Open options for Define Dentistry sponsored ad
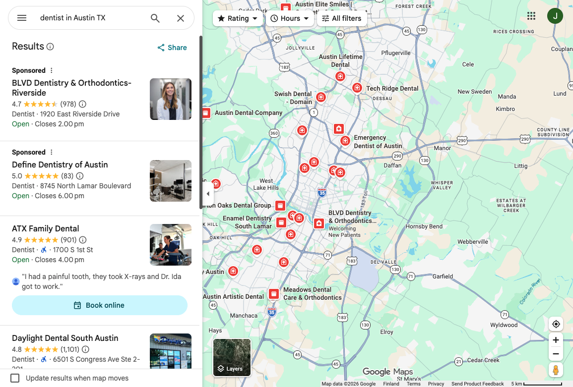This screenshot has width=573, height=387. [x=52, y=152]
